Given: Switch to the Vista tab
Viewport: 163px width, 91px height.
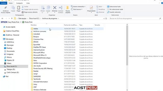Looking at the screenshot, I should tap(28, 3).
